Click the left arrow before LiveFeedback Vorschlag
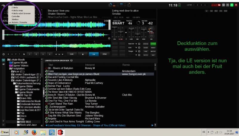239x136 pixels. 46,125
